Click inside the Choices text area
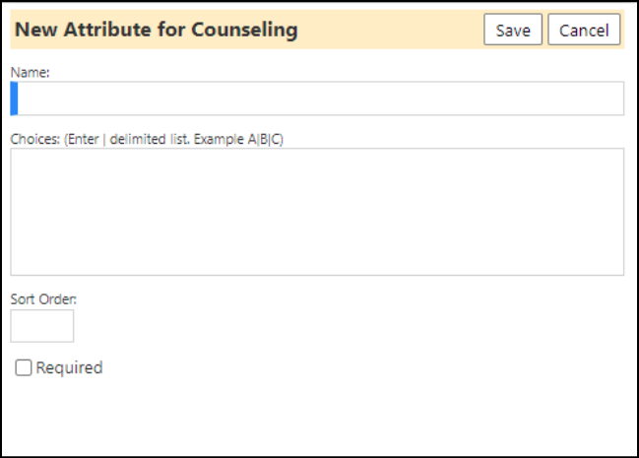The width and height of the screenshot is (639, 458). click(317, 212)
